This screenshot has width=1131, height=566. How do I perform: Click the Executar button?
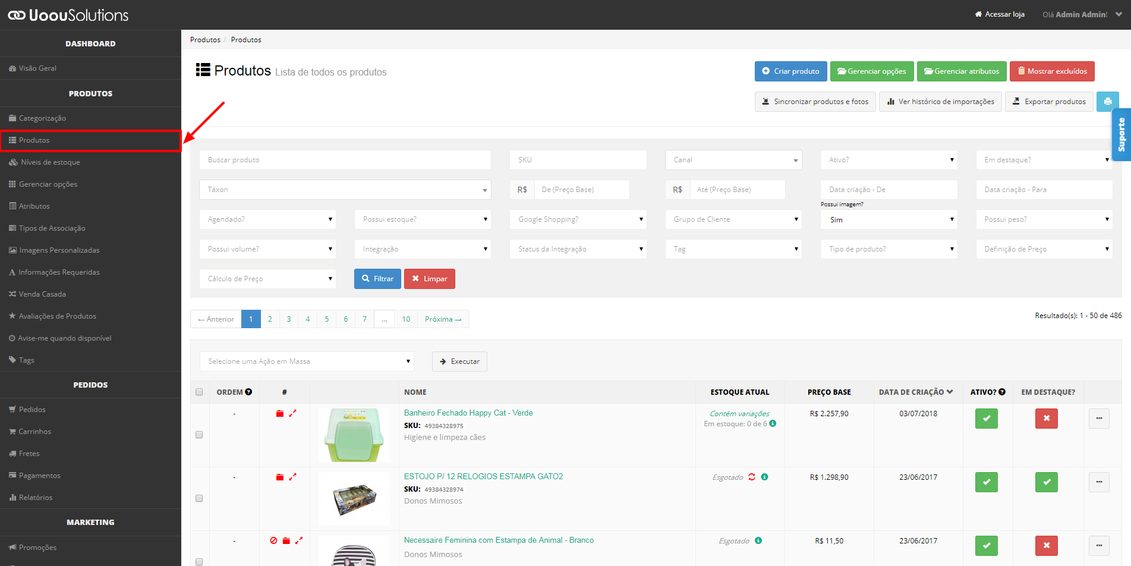click(459, 361)
